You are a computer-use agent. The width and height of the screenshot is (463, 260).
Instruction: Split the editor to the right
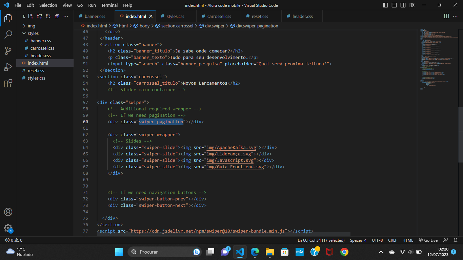click(x=446, y=16)
